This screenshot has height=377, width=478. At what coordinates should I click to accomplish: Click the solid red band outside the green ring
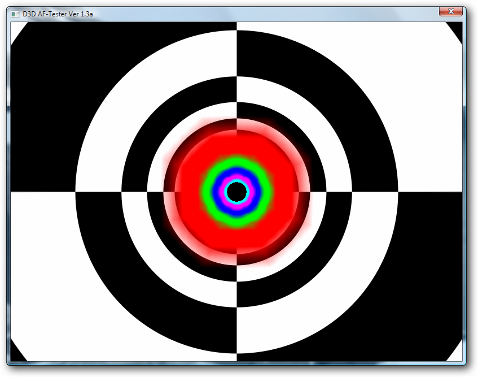[237, 144]
